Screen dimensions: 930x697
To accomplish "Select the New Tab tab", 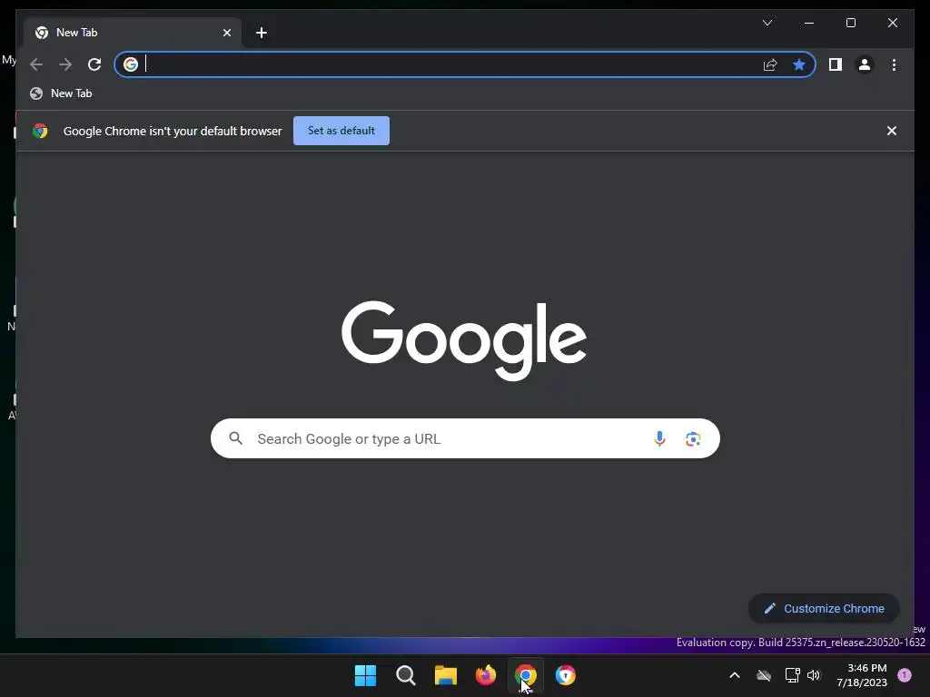I will pos(133,33).
